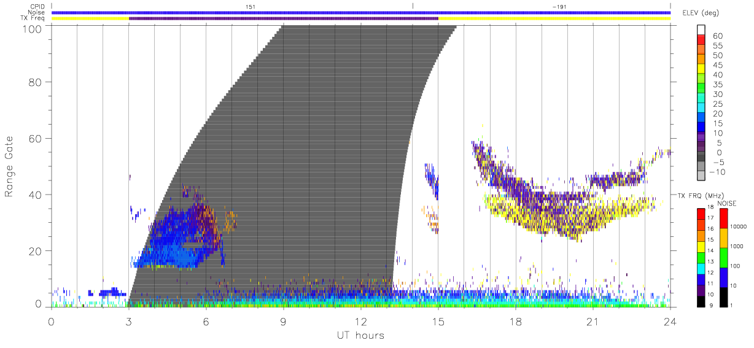
Task: Click the Range Gate axis title
Action: (10, 166)
